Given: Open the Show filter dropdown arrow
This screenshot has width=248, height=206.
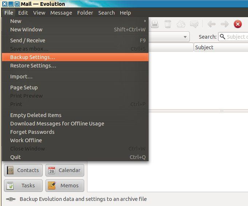Looking at the screenshot, I should coord(185,37).
